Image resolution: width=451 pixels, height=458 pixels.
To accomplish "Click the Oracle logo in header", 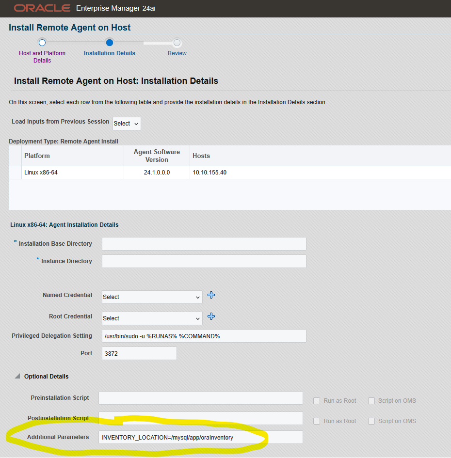I will tap(42, 8).
